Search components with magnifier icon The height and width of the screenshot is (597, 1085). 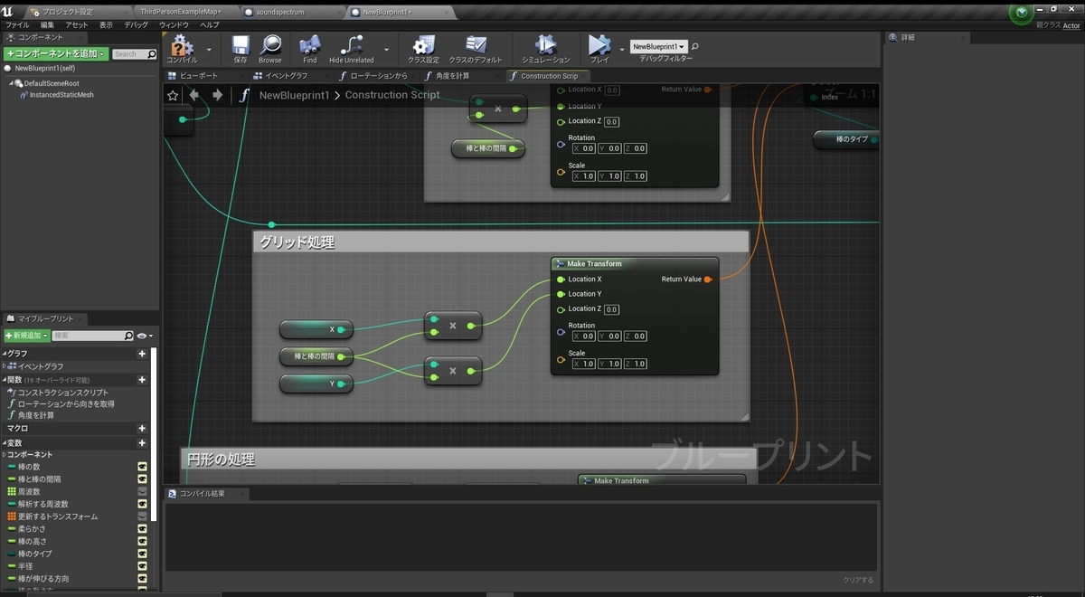pyautogui.click(x=152, y=54)
